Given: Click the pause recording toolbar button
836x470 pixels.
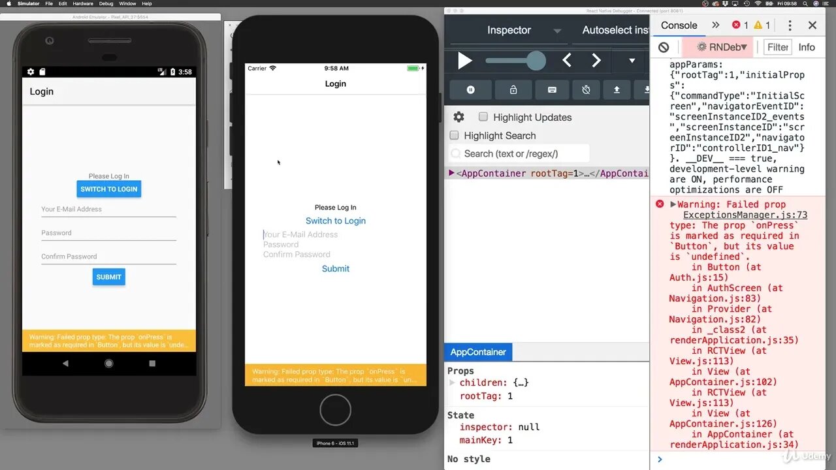Looking at the screenshot, I should point(470,90).
